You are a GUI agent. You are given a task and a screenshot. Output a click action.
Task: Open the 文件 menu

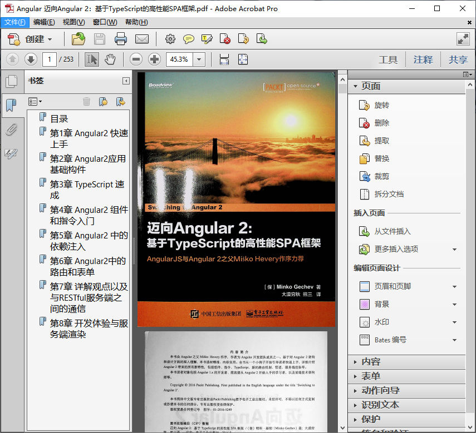[x=15, y=22]
